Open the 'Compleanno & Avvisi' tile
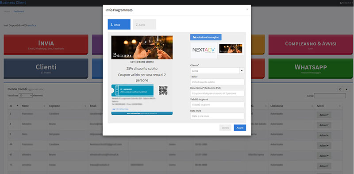 tap(311, 45)
